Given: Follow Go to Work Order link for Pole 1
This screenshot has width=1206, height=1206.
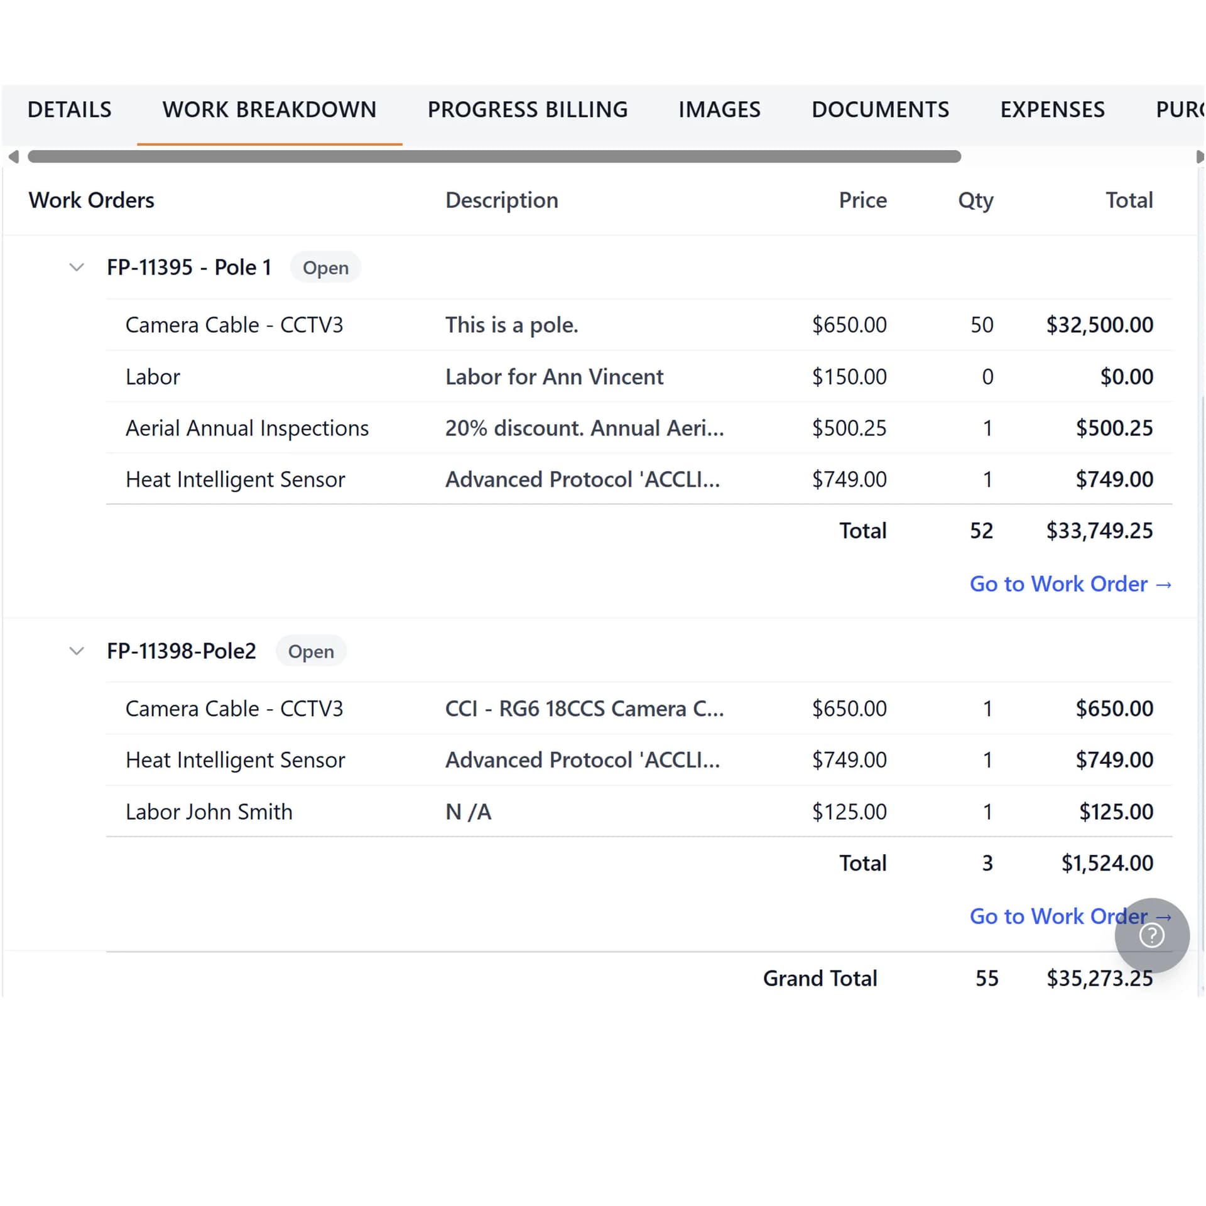Looking at the screenshot, I should click(x=1071, y=584).
